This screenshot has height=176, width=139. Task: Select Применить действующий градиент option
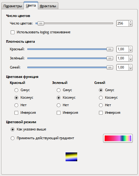(x=13, y=138)
